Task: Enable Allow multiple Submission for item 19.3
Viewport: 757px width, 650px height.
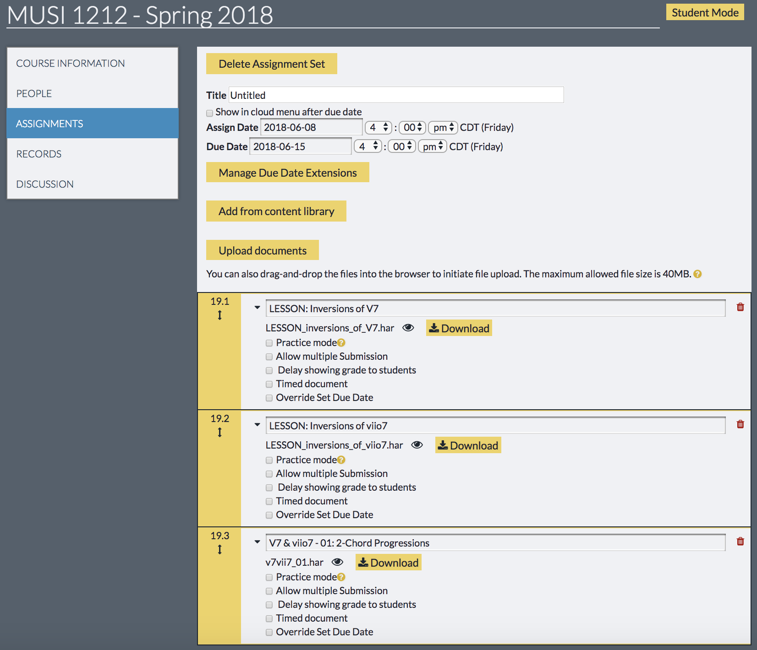Action: 269,591
